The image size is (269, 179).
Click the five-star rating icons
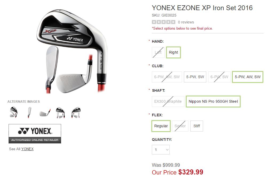[164, 22]
